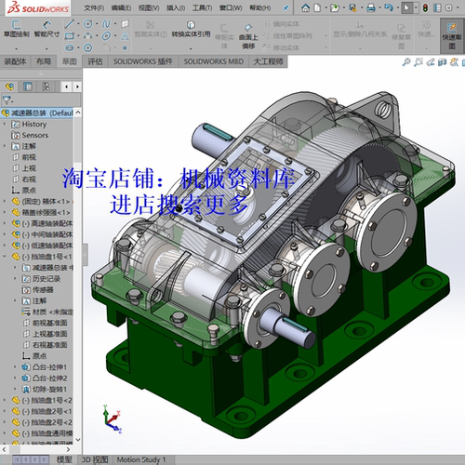Open dropdown arrow next to Open file icon
Screen dimensions: 465x465
[343, 8]
